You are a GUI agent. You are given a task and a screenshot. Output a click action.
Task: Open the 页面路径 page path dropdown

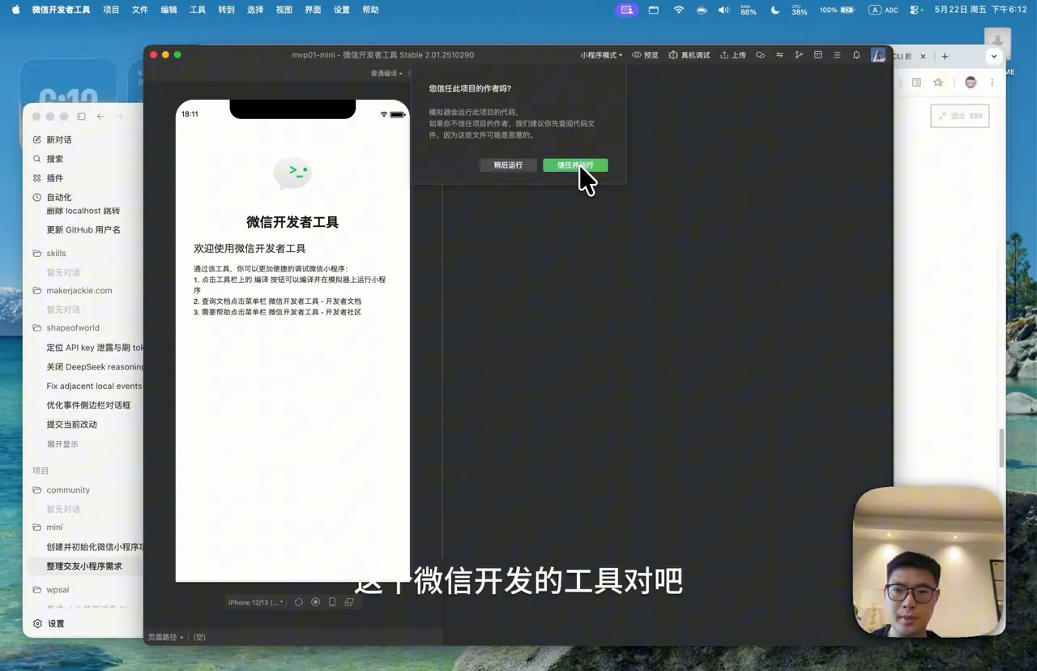coord(165,638)
